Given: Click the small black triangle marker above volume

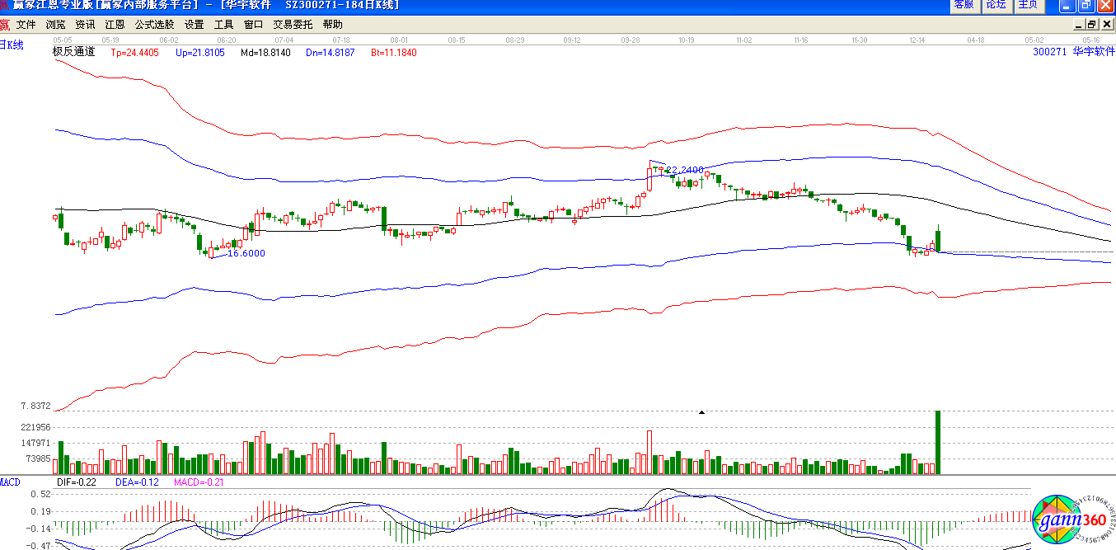Looking at the screenshot, I should click(x=701, y=411).
